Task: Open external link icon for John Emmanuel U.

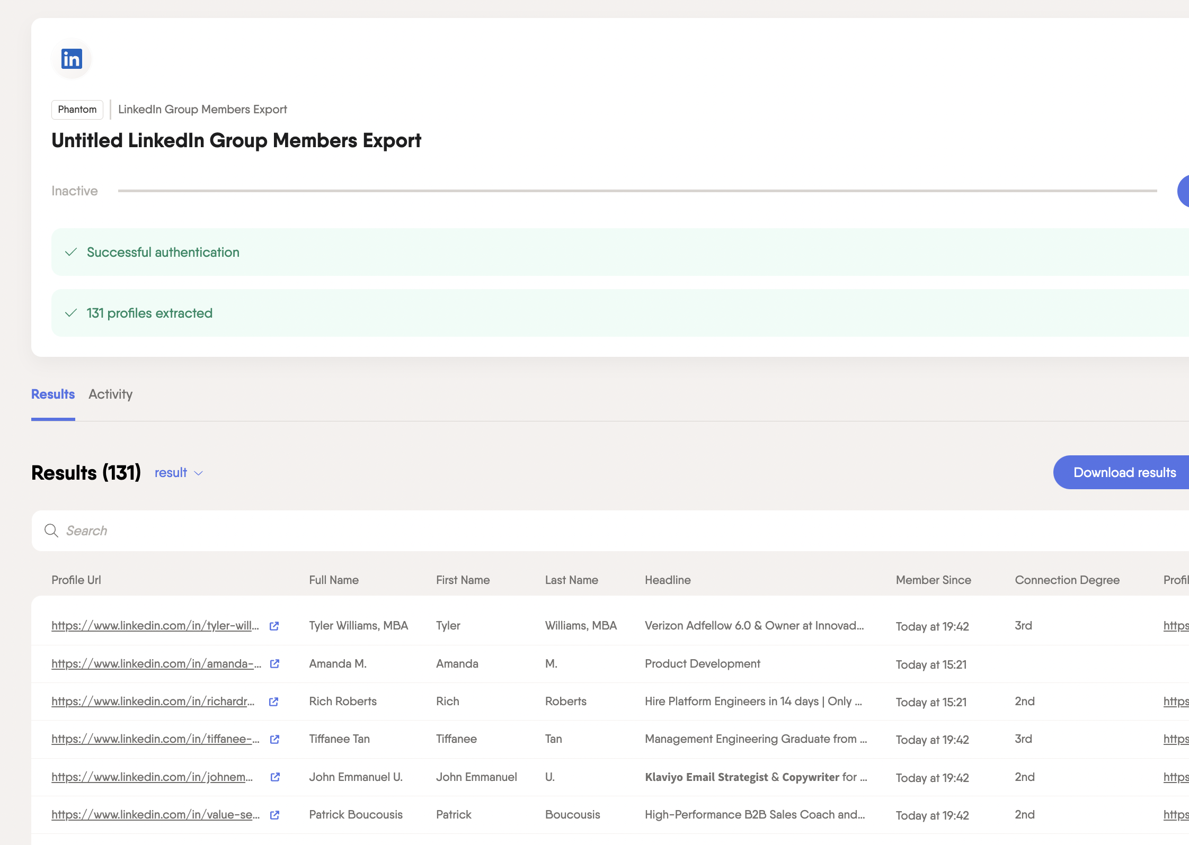Action: (x=275, y=777)
